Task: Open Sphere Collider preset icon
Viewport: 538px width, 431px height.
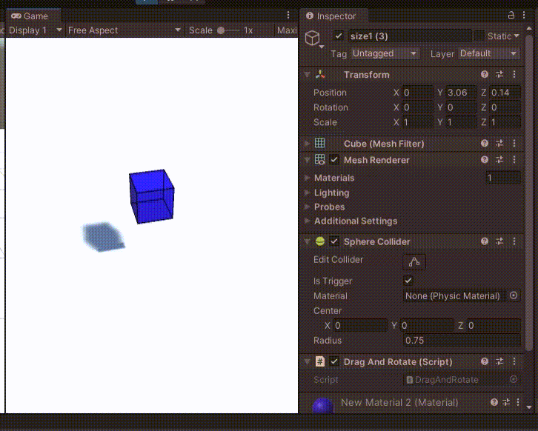Action: click(499, 241)
